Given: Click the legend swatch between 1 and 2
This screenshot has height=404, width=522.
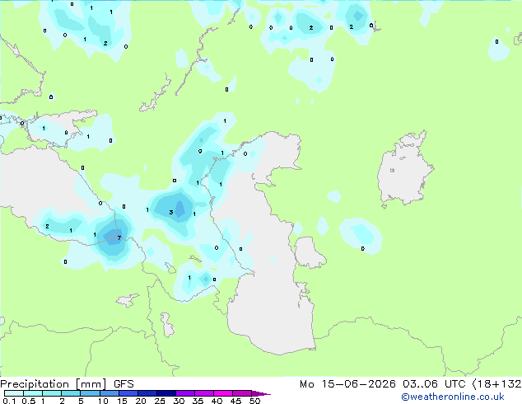Looking at the screenshot, I should pos(52,393).
